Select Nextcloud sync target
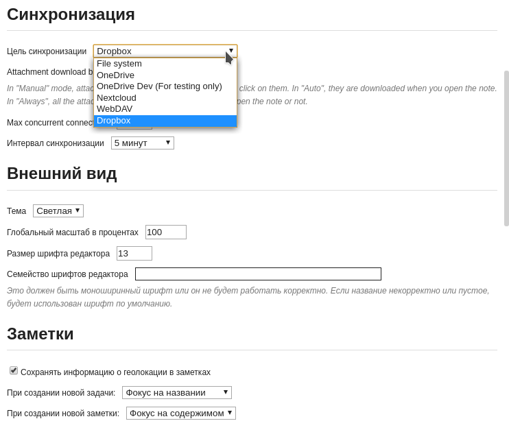509x432 pixels. point(165,97)
